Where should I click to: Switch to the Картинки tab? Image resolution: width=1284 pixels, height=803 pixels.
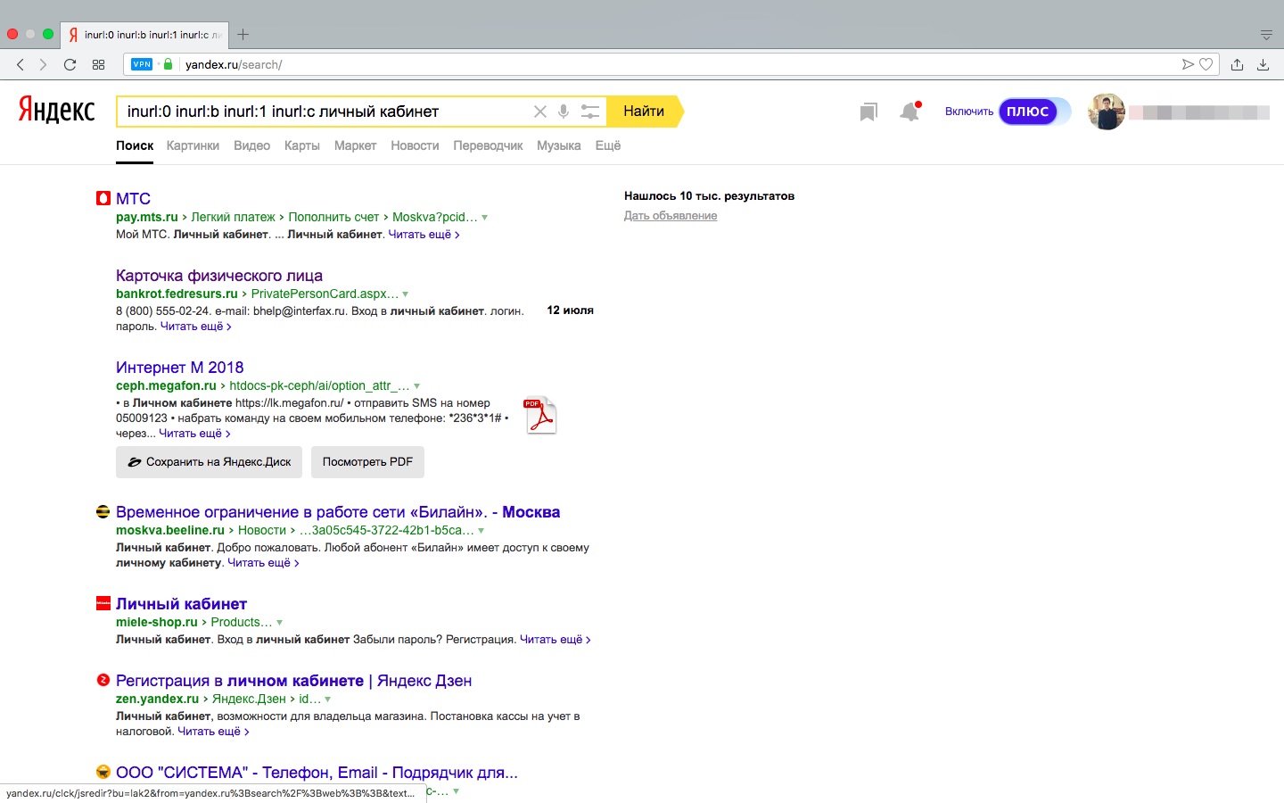click(193, 145)
